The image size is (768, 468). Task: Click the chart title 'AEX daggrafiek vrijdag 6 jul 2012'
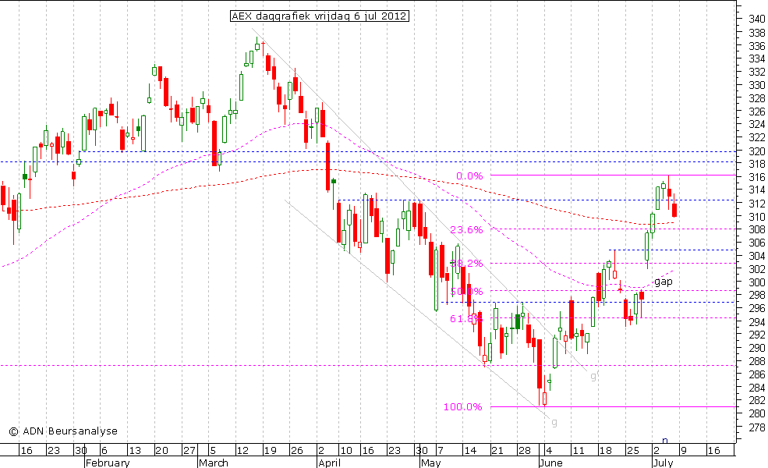click(x=320, y=16)
